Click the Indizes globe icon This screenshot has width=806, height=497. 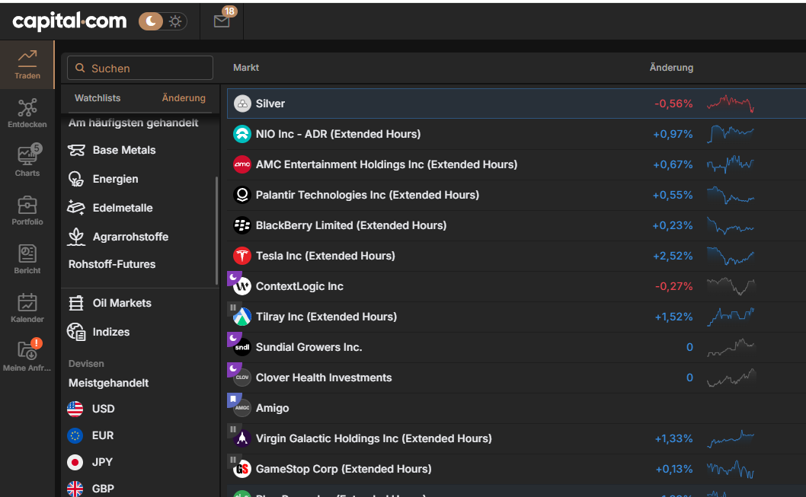coord(76,332)
